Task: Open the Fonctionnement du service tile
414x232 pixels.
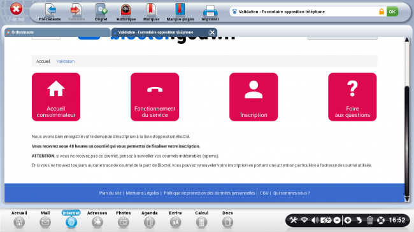Action: [x=155, y=97]
